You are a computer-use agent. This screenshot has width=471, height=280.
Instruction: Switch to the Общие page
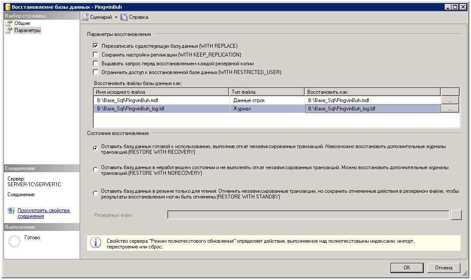click(x=22, y=23)
